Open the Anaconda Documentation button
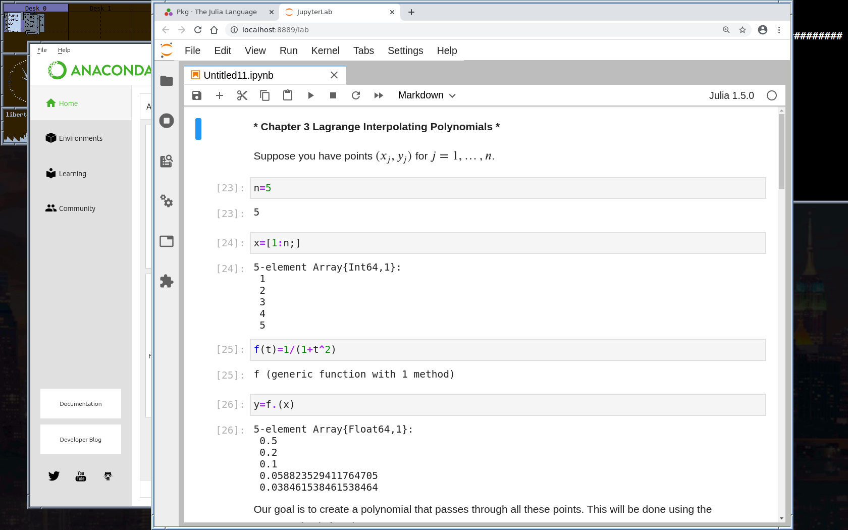The height and width of the screenshot is (530, 848). point(81,404)
